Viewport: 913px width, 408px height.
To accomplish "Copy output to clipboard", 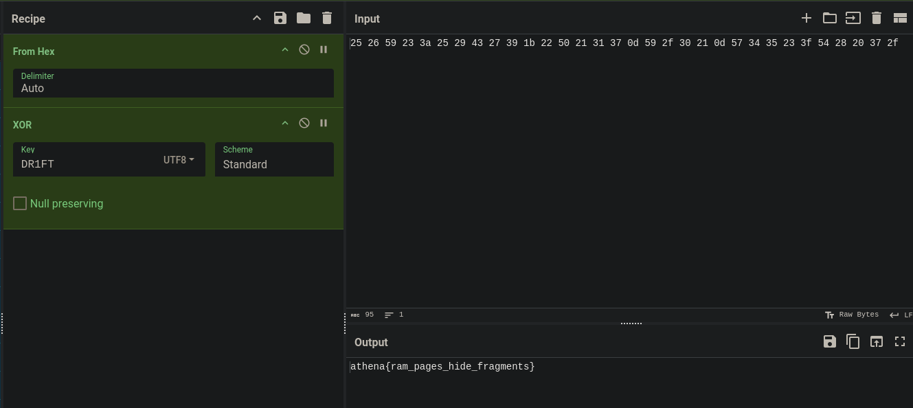I will 853,341.
